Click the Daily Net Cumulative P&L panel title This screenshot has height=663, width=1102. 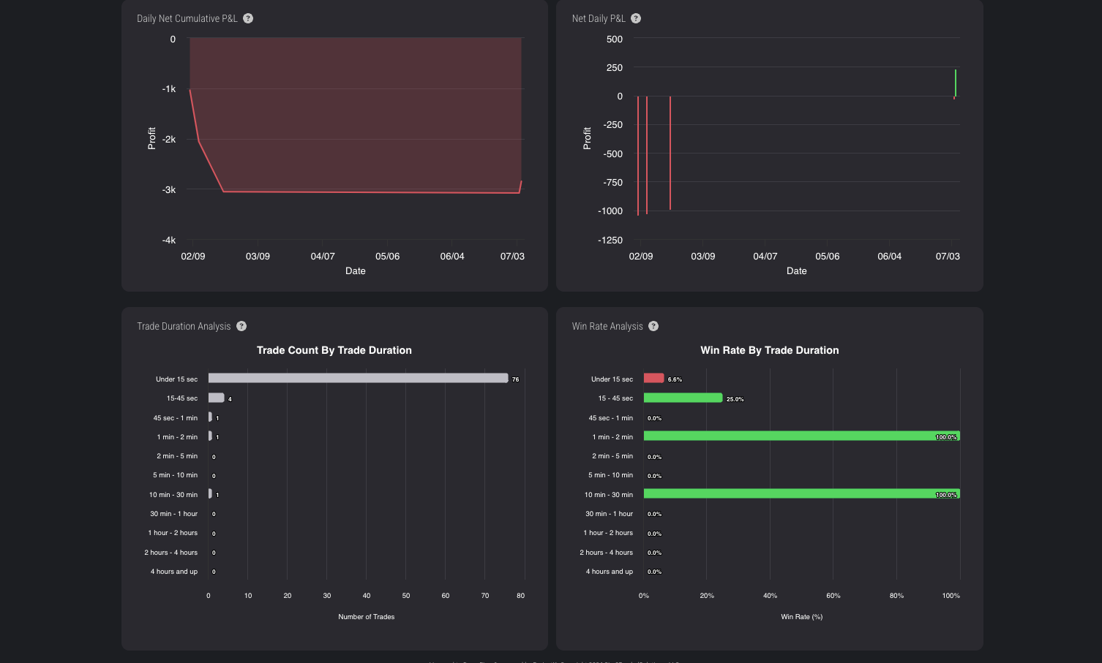[187, 18]
